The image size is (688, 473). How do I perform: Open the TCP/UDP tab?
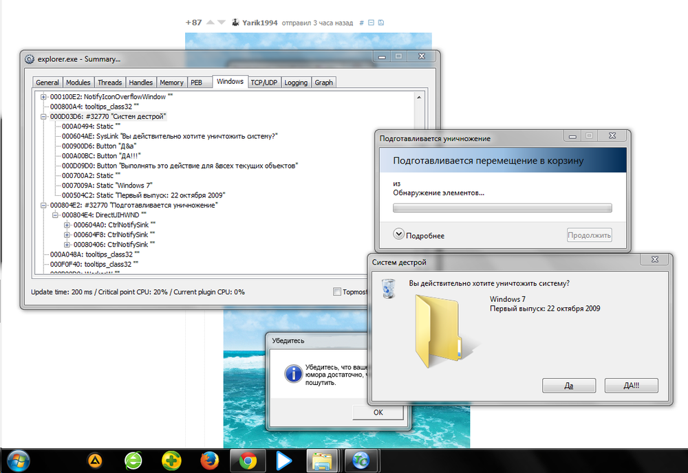(264, 82)
